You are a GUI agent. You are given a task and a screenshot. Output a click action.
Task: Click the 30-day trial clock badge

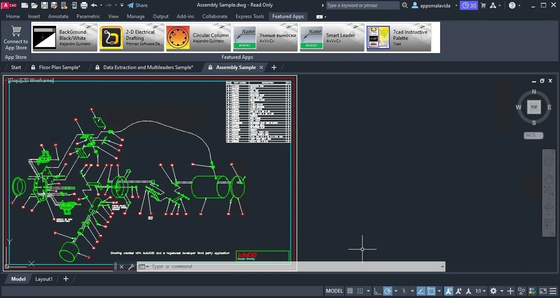pyautogui.click(x=469, y=5)
